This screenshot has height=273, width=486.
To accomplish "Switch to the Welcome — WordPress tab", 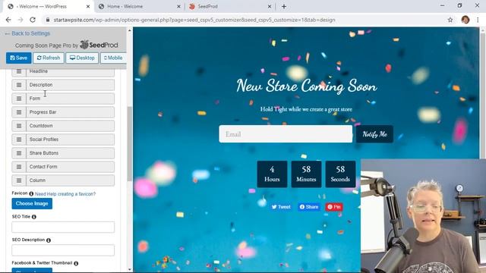I will click(46, 7).
